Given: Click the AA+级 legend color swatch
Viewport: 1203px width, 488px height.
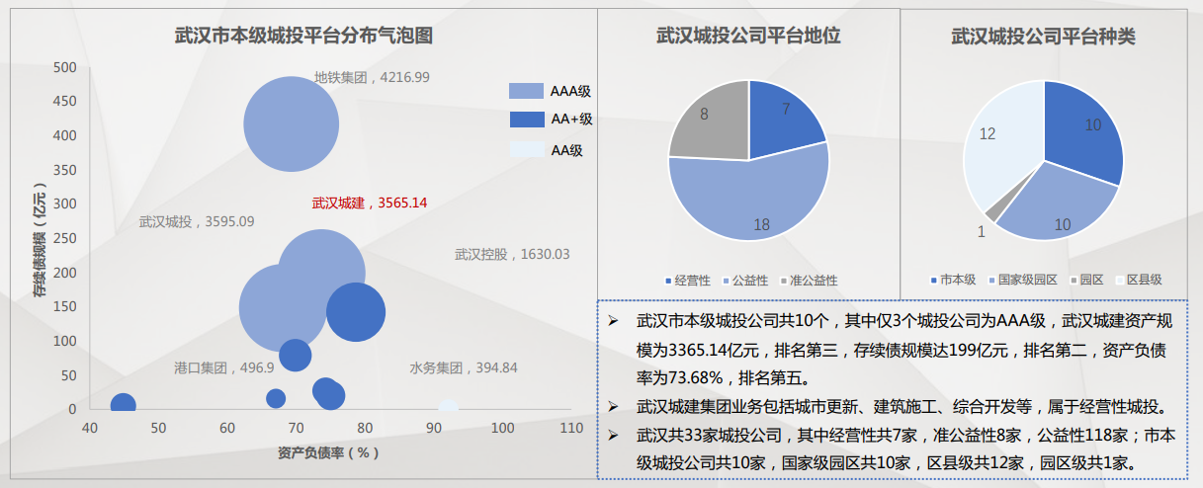Looking at the screenshot, I should coord(526,120).
